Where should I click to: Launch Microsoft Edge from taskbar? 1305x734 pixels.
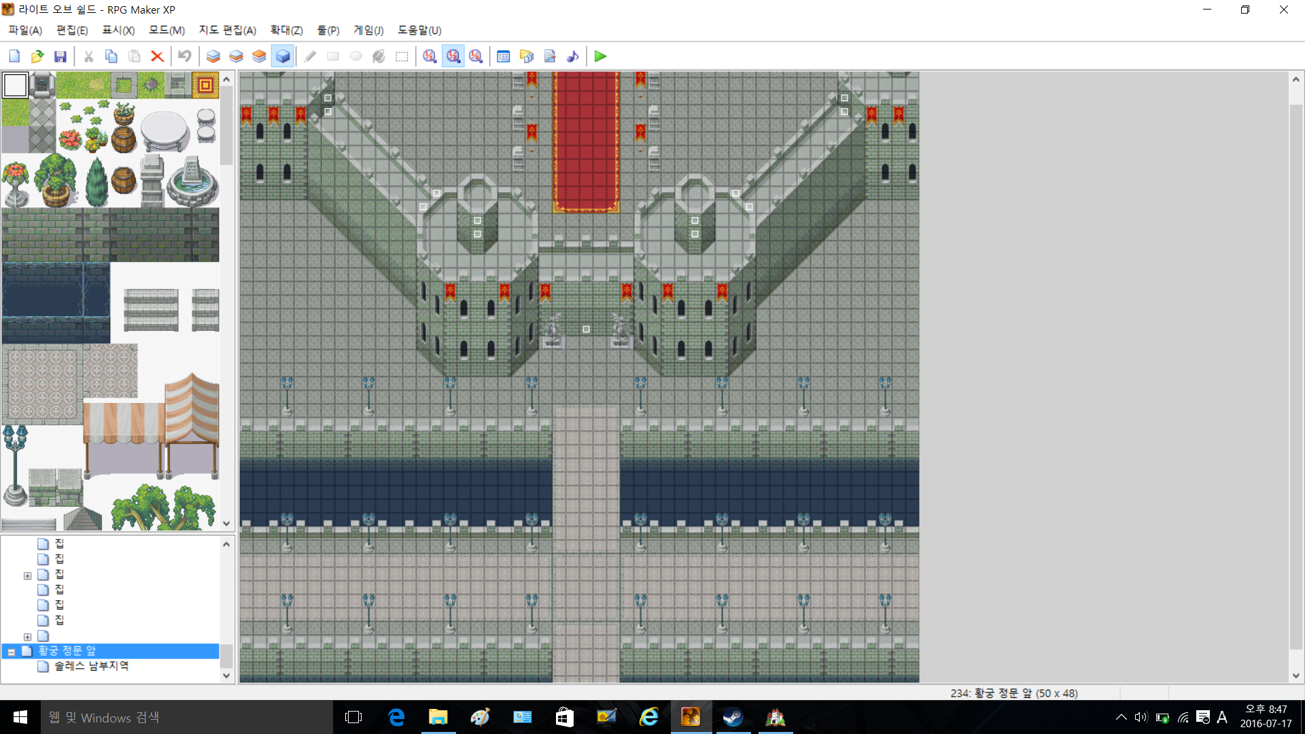[x=396, y=718]
